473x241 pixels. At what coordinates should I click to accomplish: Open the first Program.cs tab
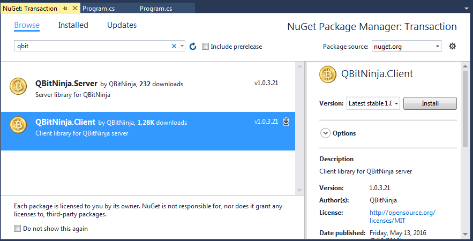pyautogui.click(x=99, y=9)
